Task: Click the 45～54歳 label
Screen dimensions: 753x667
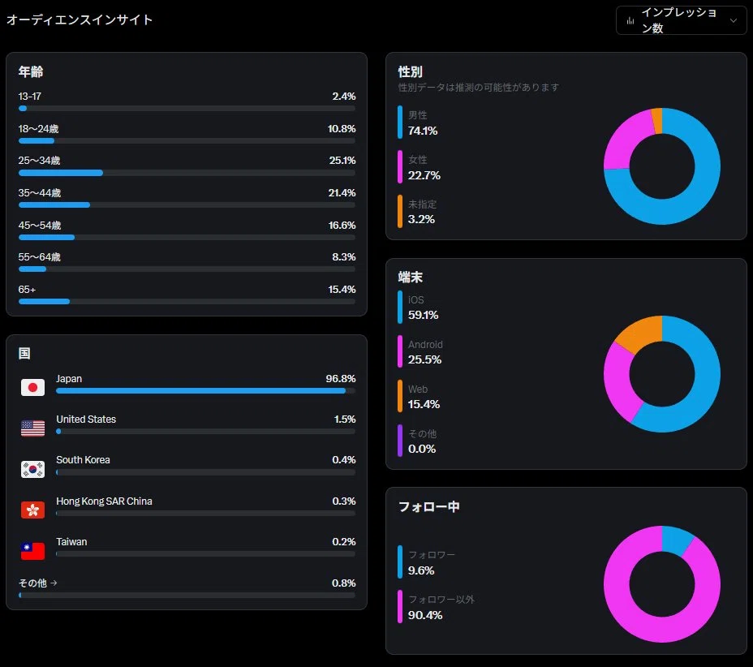Action: tap(40, 226)
